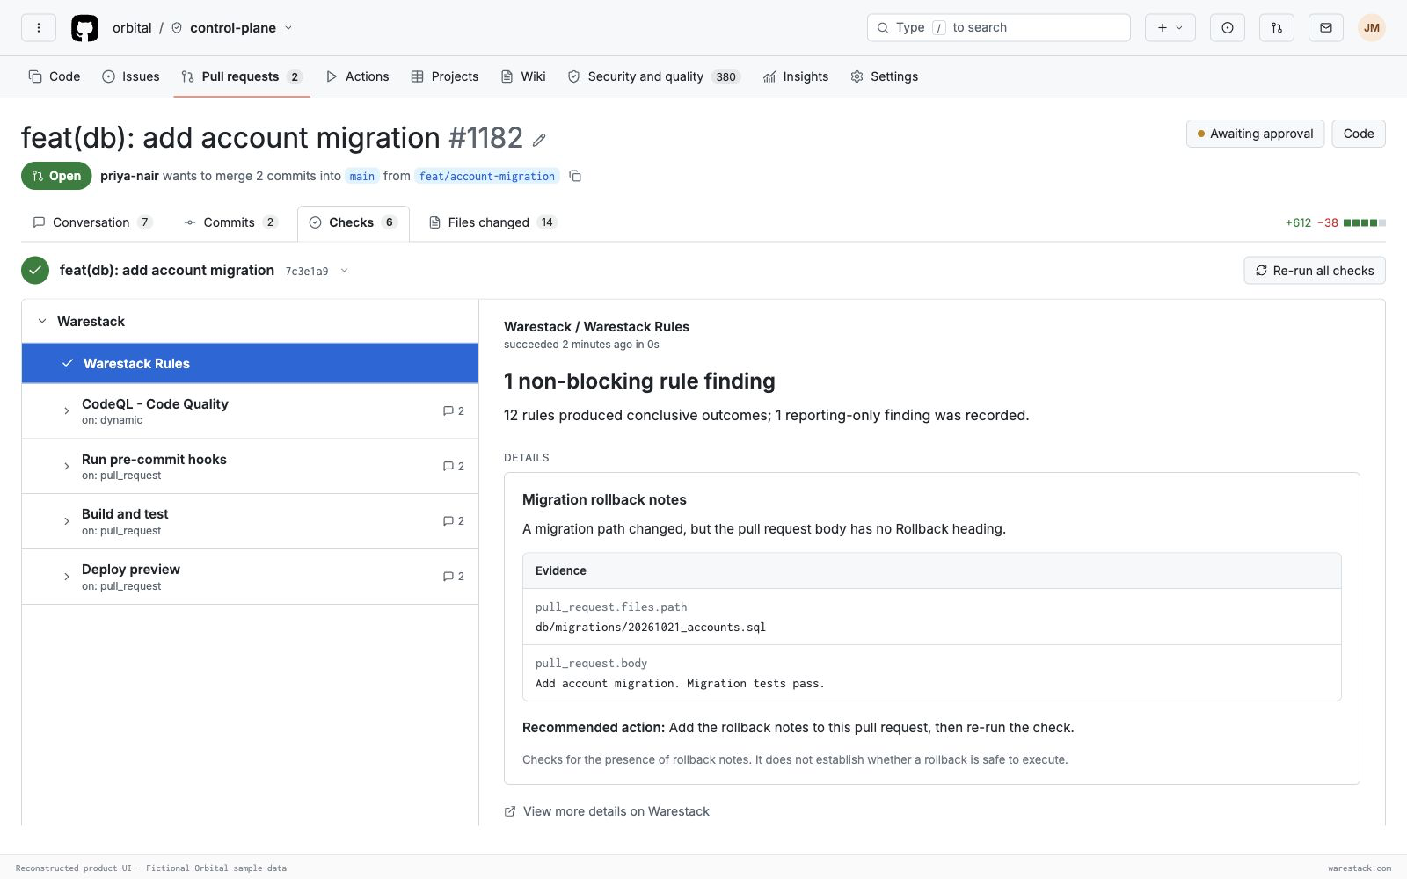This screenshot has width=1407, height=879.
Task: Switch to the Commits tab
Action: pyautogui.click(x=230, y=222)
